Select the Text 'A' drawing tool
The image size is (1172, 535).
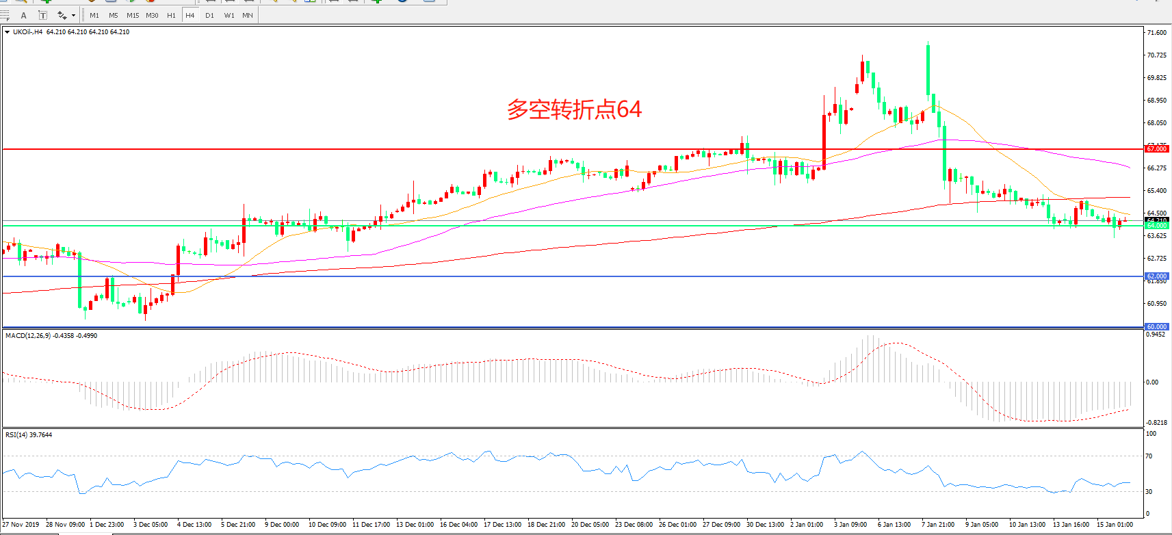(24, 15)
